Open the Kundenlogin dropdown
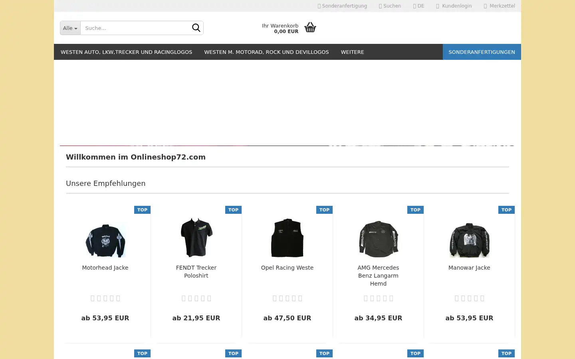This screenshot has width=575, height=359. [x=454, y=6]
